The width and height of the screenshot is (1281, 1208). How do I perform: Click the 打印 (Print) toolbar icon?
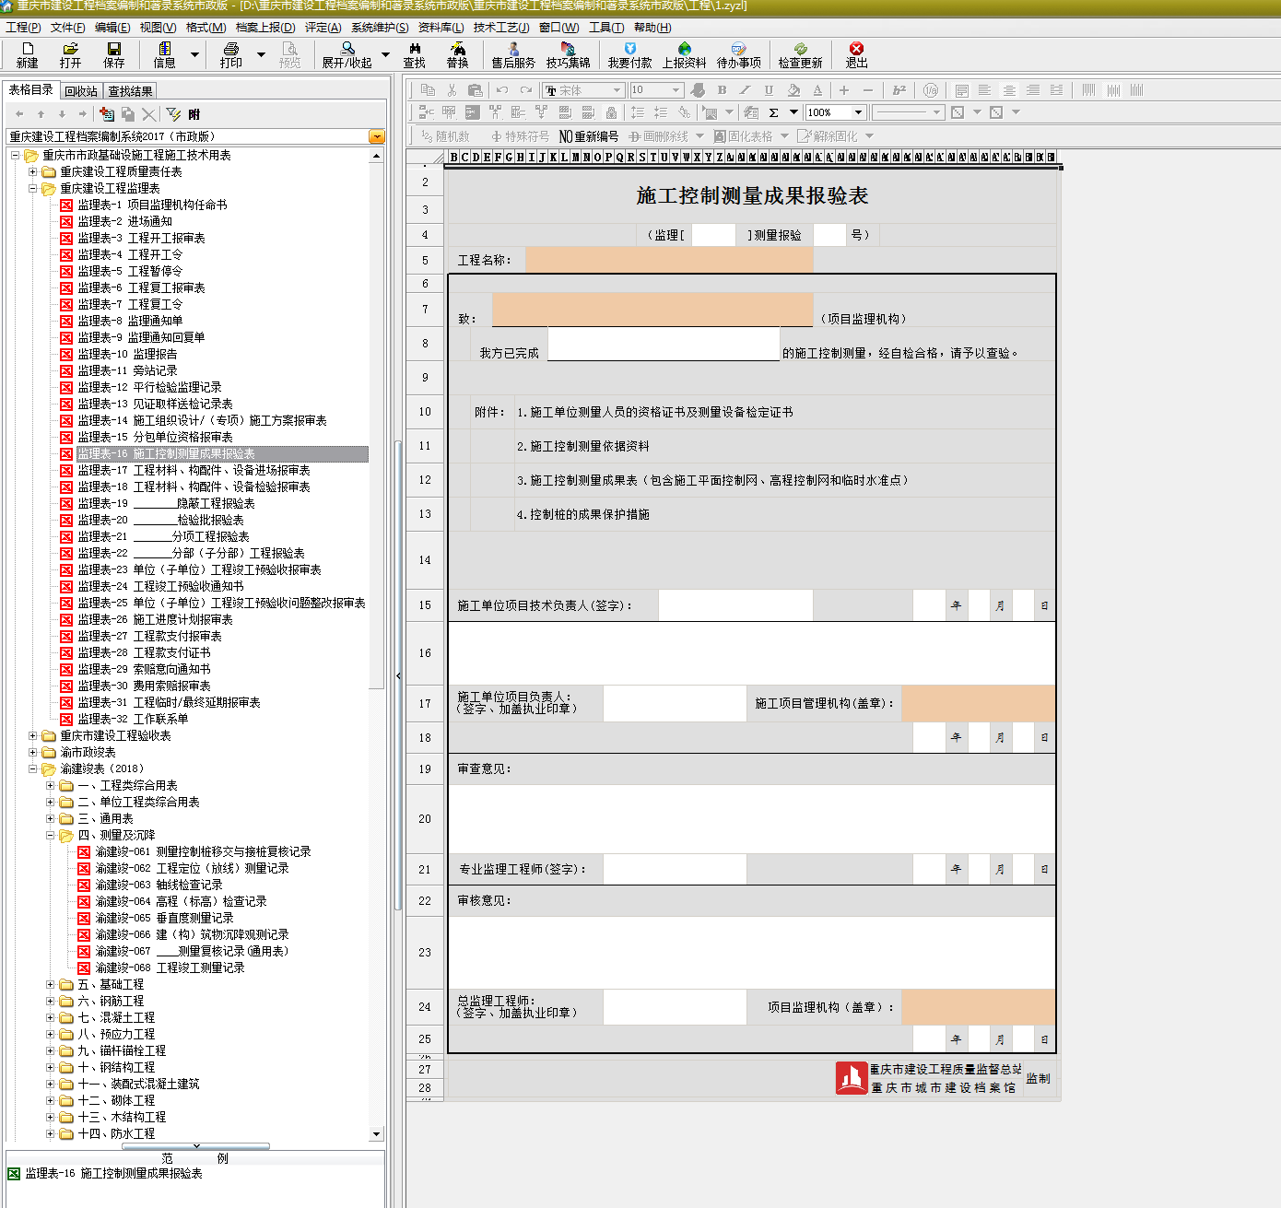[230, 54]
